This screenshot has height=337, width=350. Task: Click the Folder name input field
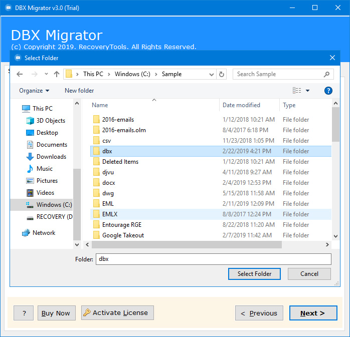pyautogui.click(x=214, y=259)
